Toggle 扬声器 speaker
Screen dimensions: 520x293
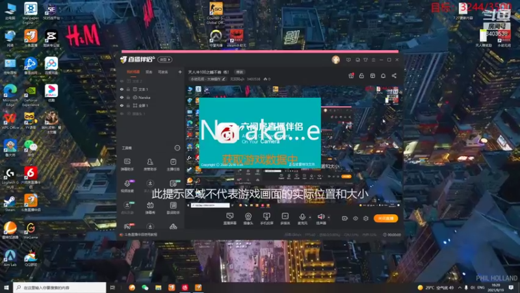coord(320,219)
